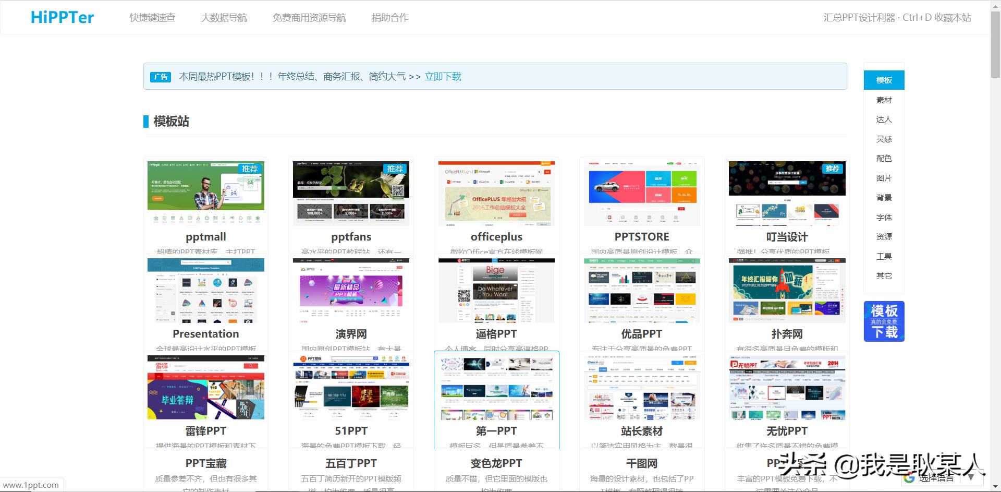Open the 快捷键速查 navigation menu item
The height and width of the screenshot is (492, 1001).
[152, 18]
